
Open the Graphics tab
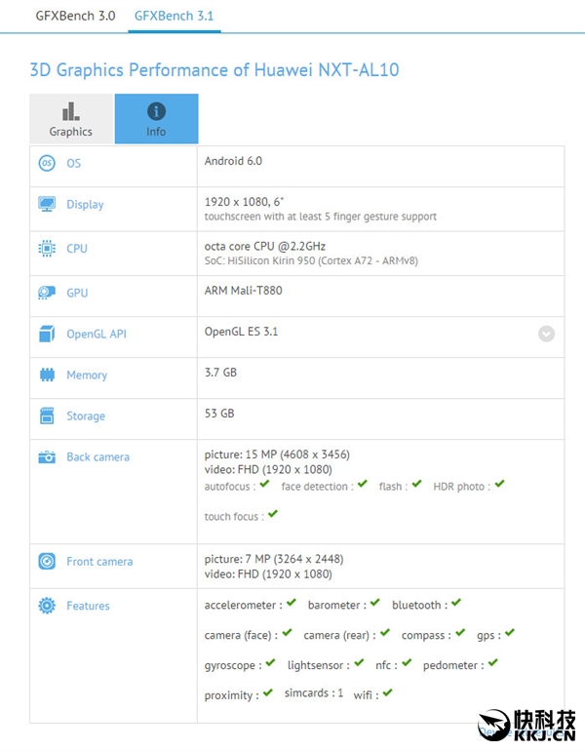(x=71, y=119)
